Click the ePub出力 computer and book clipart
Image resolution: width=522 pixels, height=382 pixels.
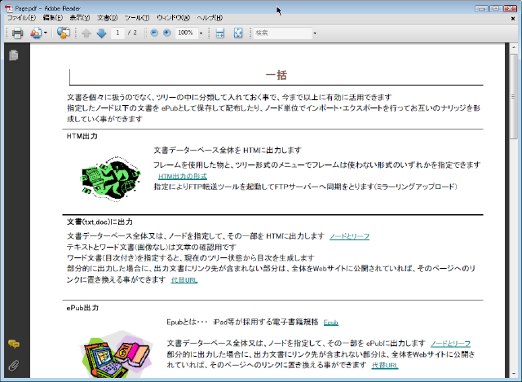click(116, 354)
